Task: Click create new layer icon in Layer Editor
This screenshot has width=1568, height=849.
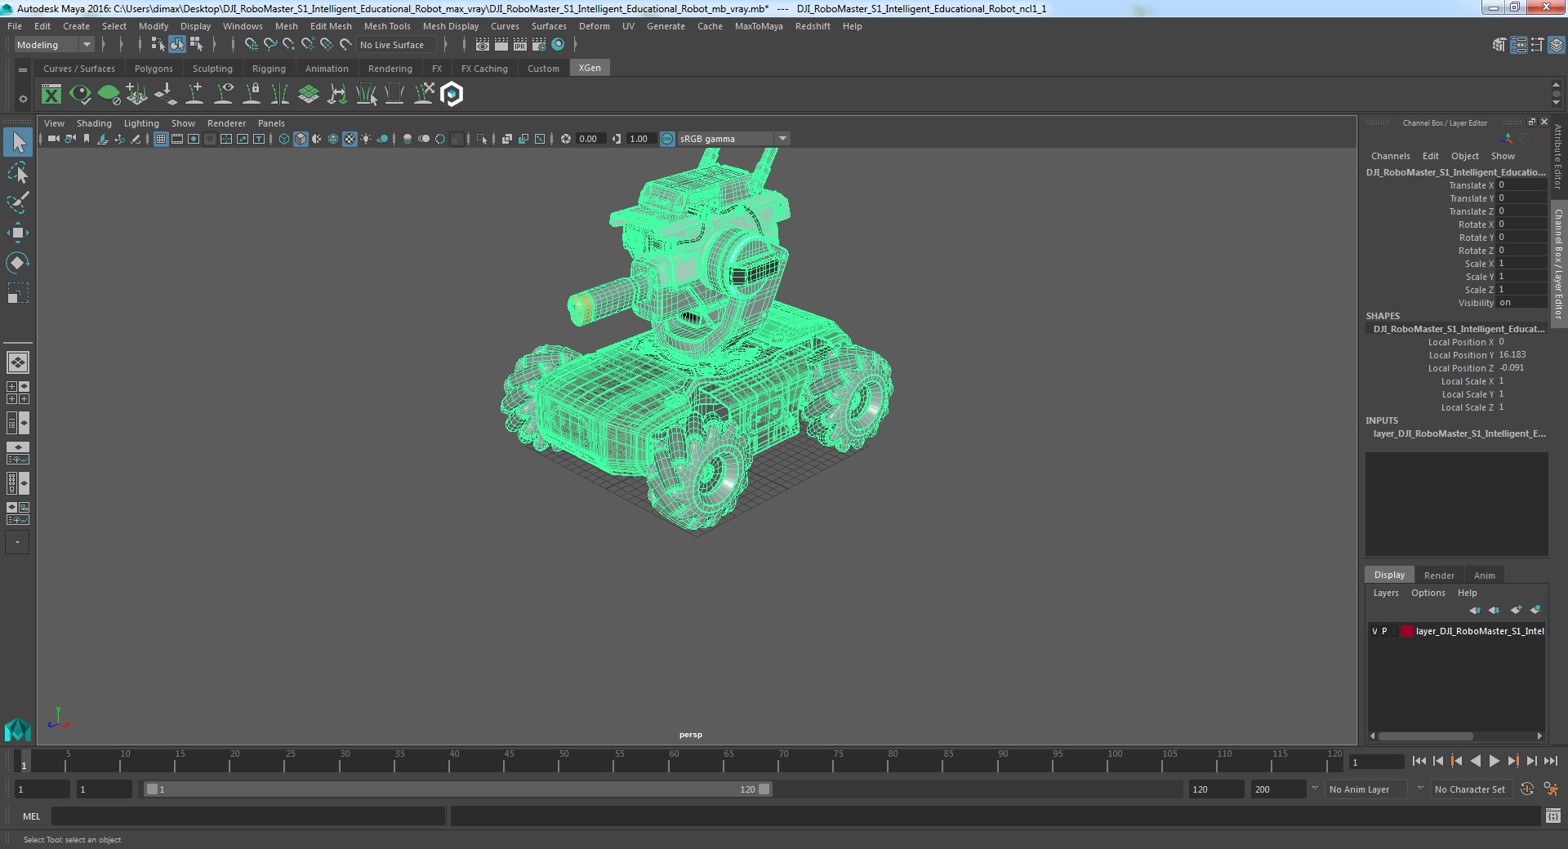Action: (1516, 610)
